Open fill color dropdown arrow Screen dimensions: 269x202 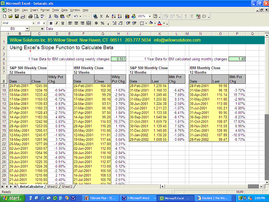155,23
